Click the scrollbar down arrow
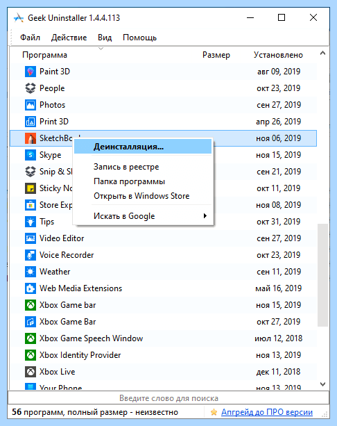The width and height of the screenshot is (337, 426). click(x=322, y=384)
